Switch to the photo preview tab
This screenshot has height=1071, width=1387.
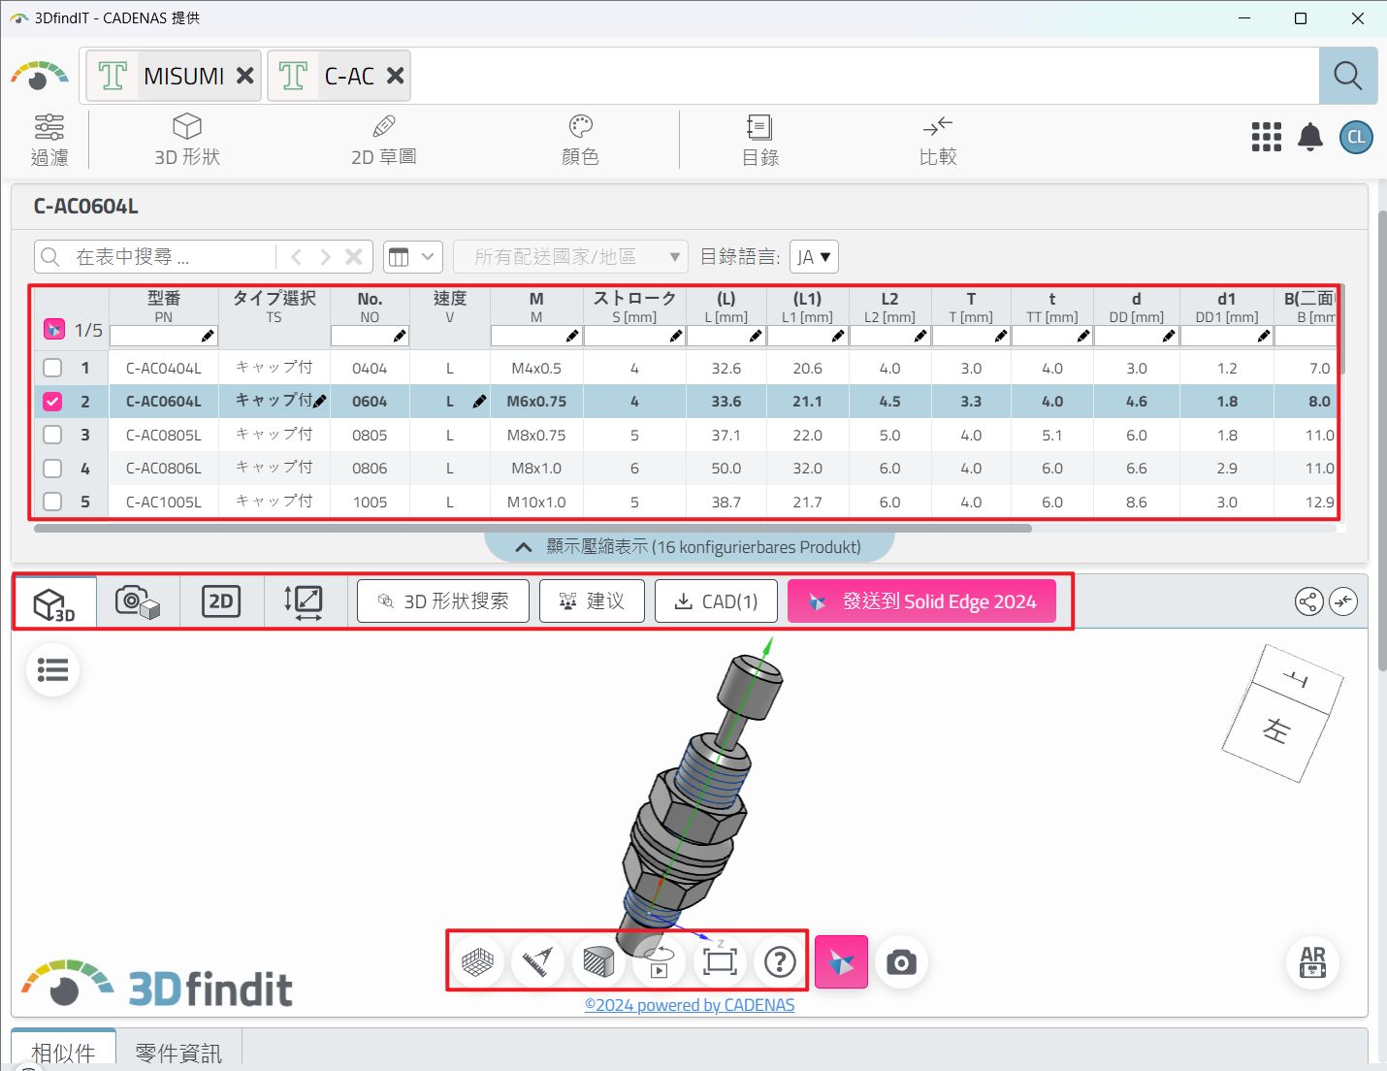click(x=138, y=602)
